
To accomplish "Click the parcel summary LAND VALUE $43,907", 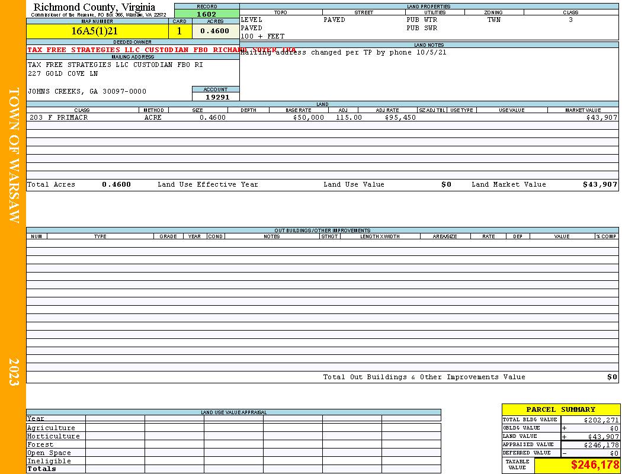I will 603,437.
